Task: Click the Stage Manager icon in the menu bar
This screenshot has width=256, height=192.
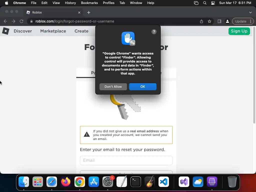Action: click(x=196, y=3)
